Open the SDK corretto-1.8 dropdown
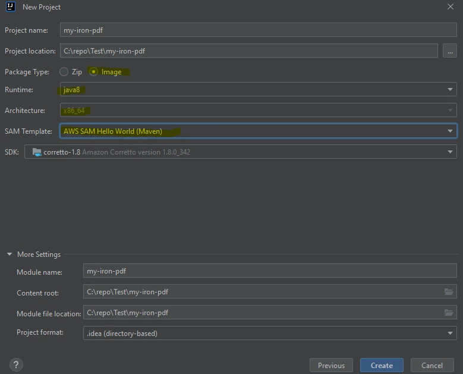 click(240, 152)
